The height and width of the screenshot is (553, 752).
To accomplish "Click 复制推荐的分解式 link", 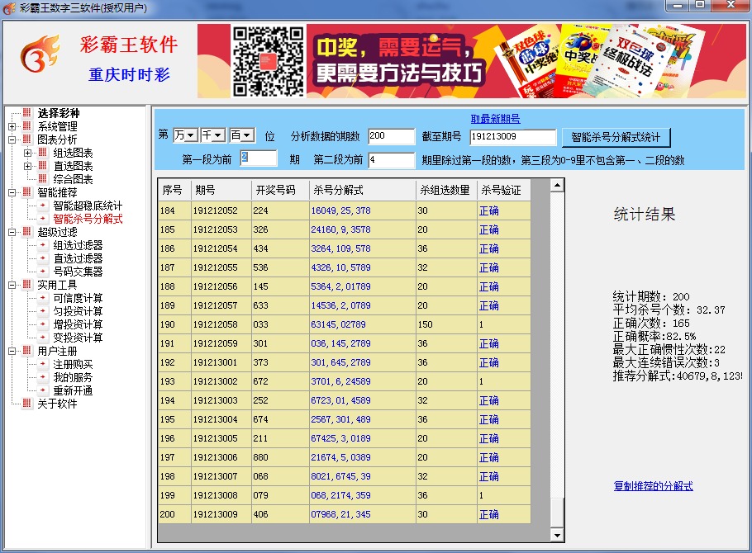I will point(653,486).
